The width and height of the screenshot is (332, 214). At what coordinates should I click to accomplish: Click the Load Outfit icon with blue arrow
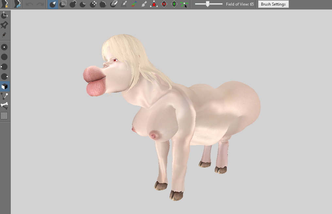(x=17, y=4)
